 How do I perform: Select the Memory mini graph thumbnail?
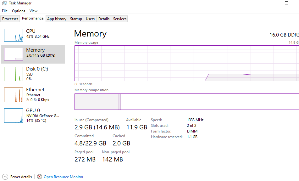pyautogui.click(x=14, y=54)
